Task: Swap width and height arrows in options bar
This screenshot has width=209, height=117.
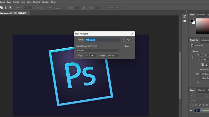Action: tap(84, 8)
